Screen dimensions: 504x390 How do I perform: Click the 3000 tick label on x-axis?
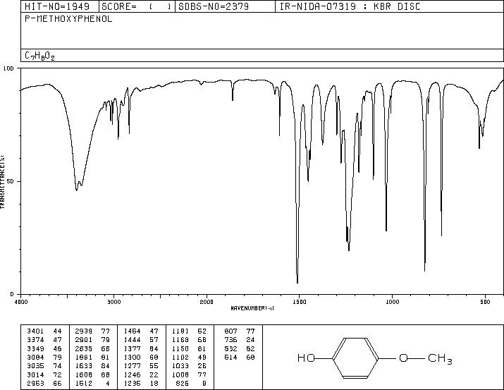[x=114, y=302]
